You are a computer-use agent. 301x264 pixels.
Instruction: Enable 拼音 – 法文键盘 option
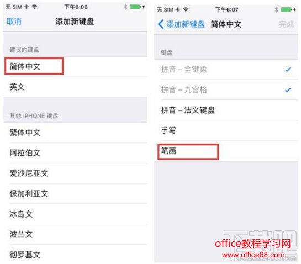click(226, 110)
